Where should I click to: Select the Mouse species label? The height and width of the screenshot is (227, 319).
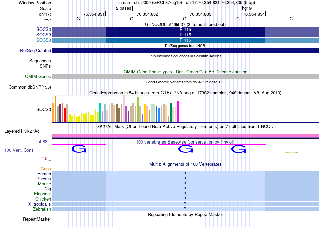44,184
